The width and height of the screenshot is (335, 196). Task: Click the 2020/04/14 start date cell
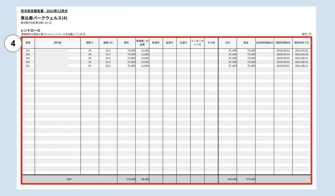coord(283,54)
